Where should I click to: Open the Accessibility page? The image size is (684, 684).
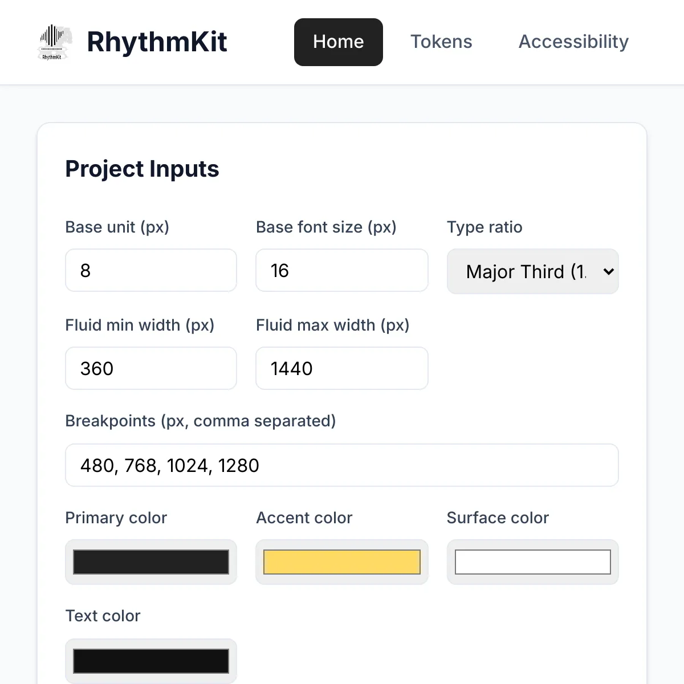click(573, 42)
